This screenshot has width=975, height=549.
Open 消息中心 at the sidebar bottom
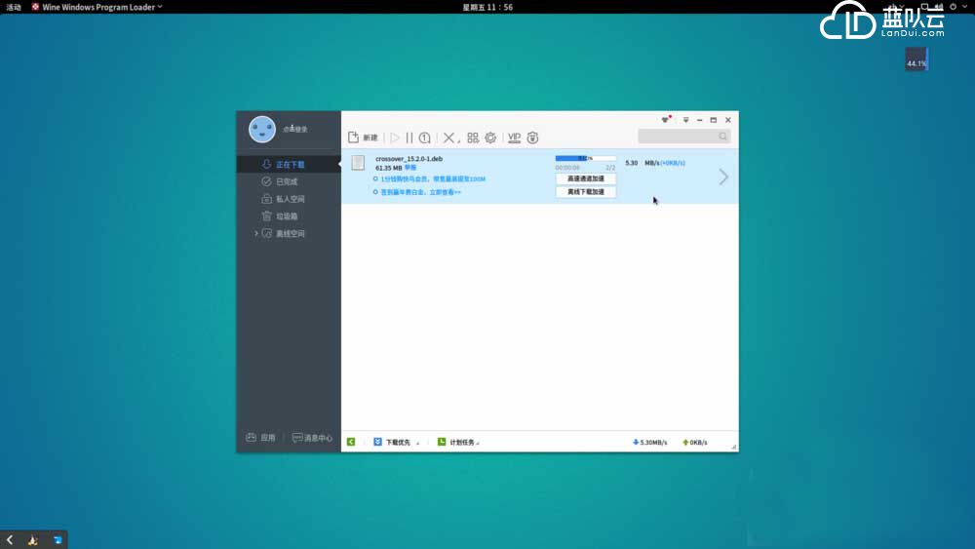[312, 438]
